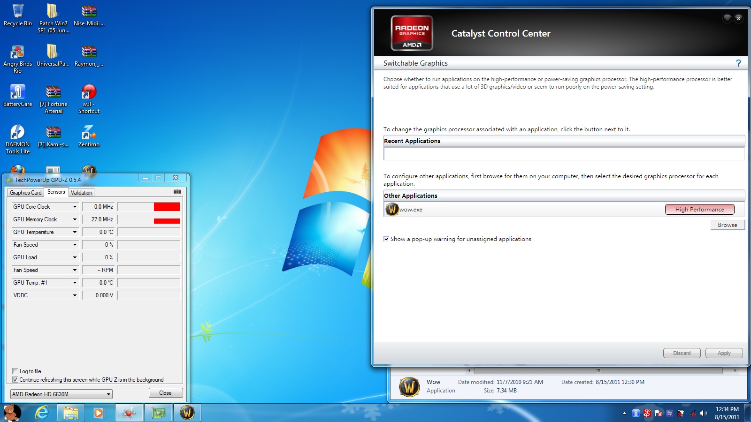751x422 pixels.
Task: Toggle Continue refreshing GPU-Z in background
Action: pyautogui.click(x=15, y=379)
